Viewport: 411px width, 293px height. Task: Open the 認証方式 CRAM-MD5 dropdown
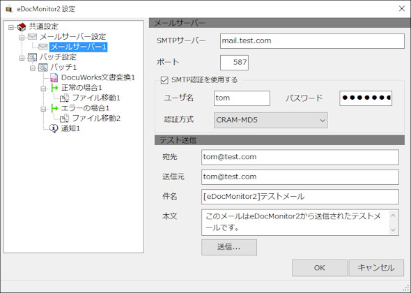tap(270, 120)
